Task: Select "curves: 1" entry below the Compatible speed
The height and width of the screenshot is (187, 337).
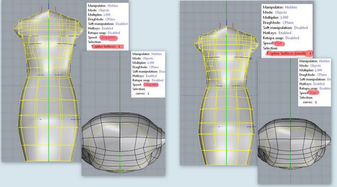Action: click(142, 94)
